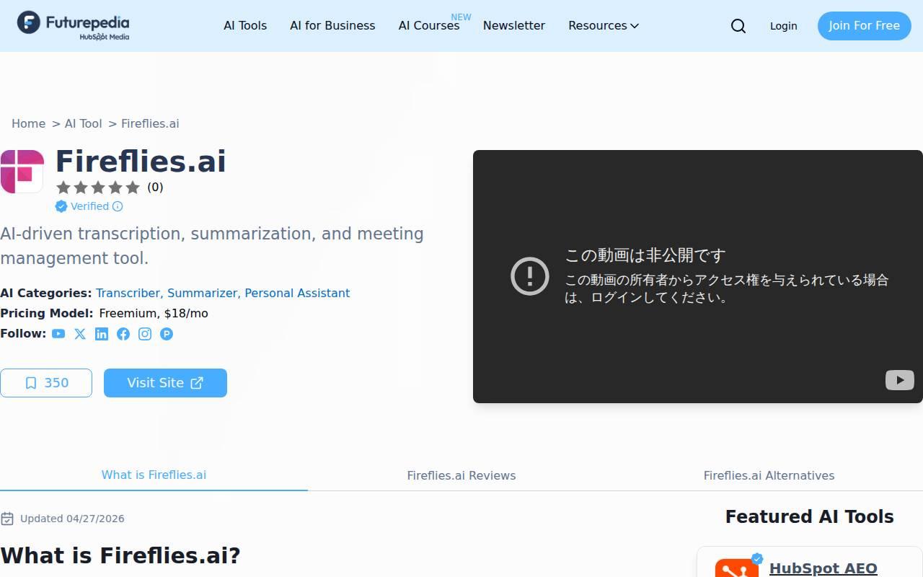Screen dimensions: 923x577
Task: Open the Summarizer category link
Action: pyautogui.click(x=202, y=293)
